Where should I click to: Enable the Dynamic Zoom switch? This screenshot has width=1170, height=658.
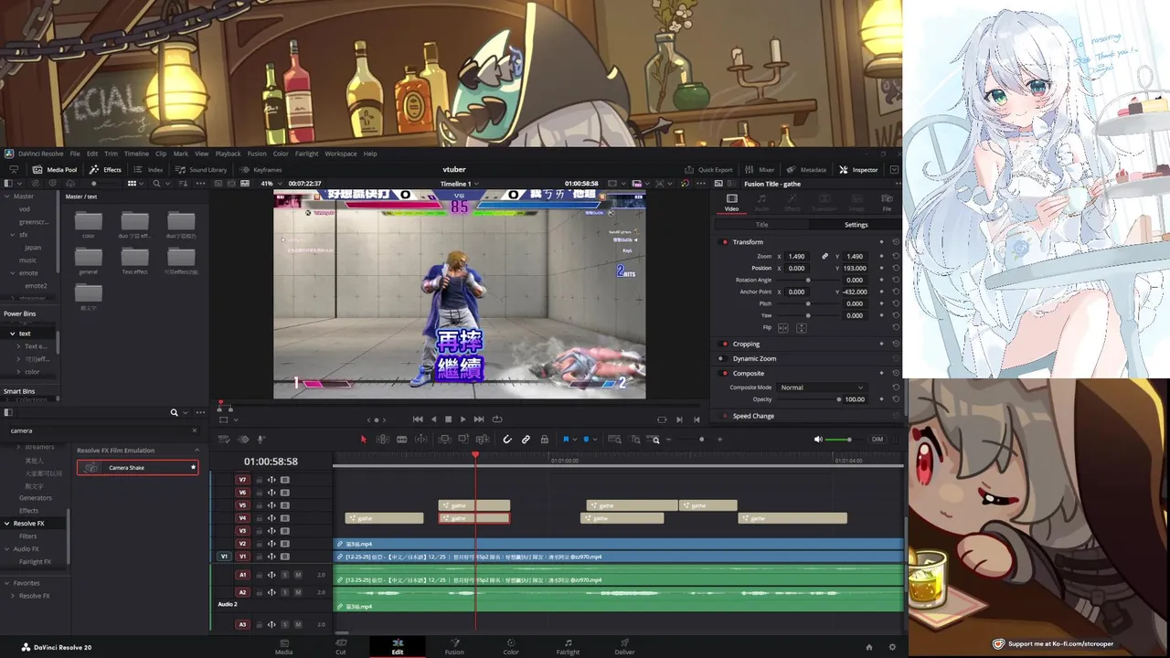(725, 358)
